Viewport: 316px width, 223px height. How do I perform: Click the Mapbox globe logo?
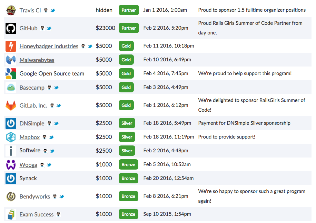pos(11,137)
